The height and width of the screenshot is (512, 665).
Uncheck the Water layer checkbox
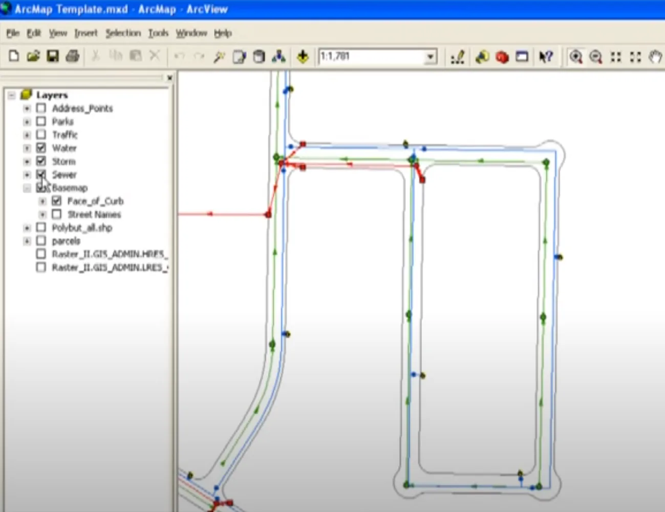pos(41,148)
